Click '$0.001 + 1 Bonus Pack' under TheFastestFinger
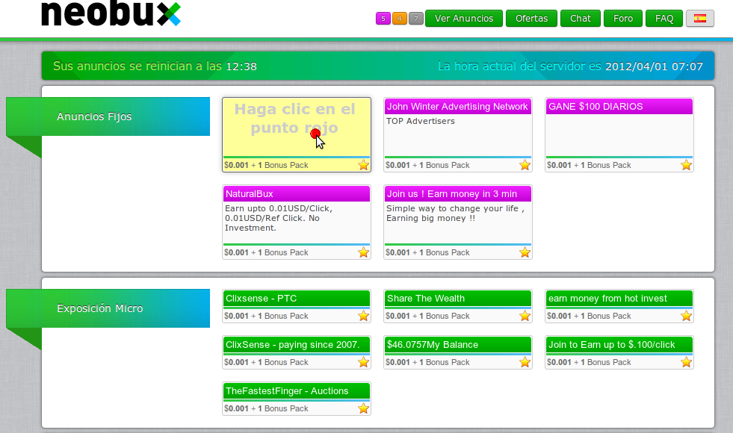 click(x=266, y=408)
